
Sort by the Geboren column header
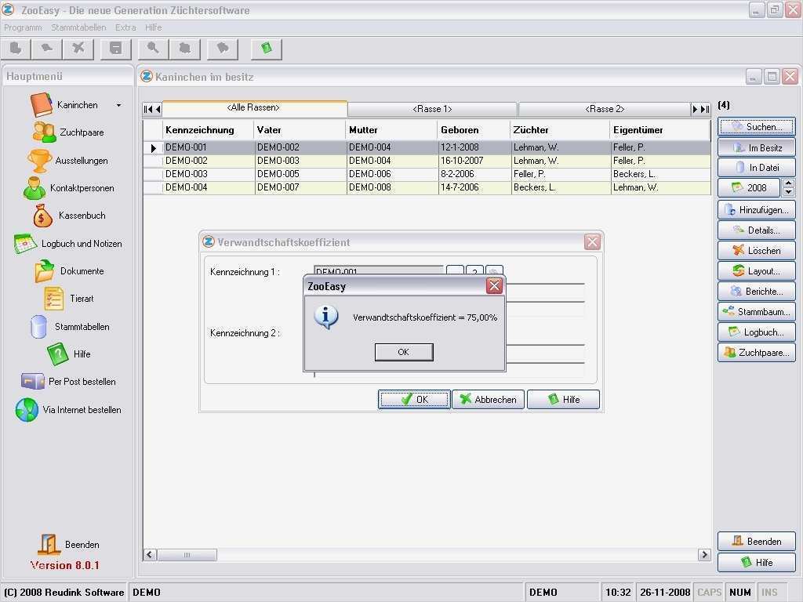coord(473,130)
